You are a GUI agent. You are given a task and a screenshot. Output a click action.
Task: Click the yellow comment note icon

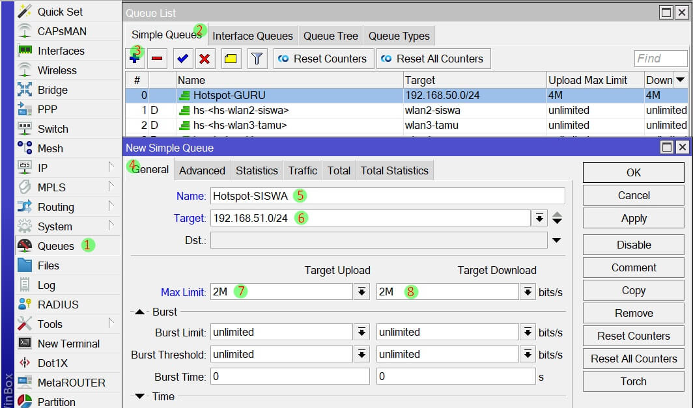click(x=231, y=59)
